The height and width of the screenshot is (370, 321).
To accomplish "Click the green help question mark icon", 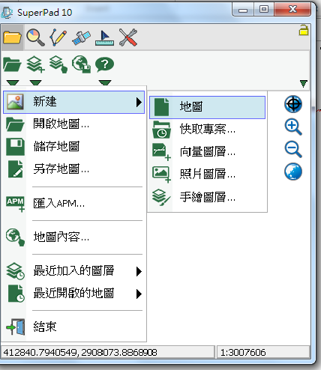I will 104,64.
